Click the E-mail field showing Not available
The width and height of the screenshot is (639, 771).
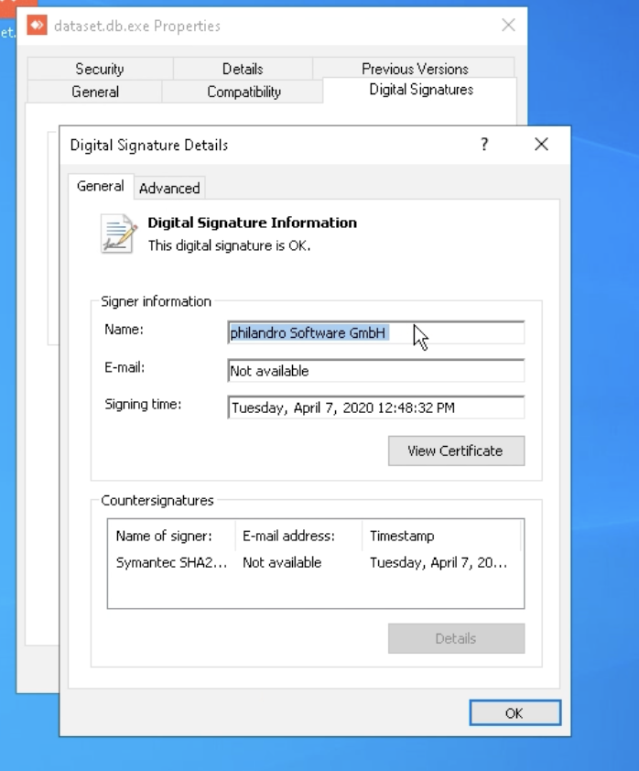pos(375,371)
